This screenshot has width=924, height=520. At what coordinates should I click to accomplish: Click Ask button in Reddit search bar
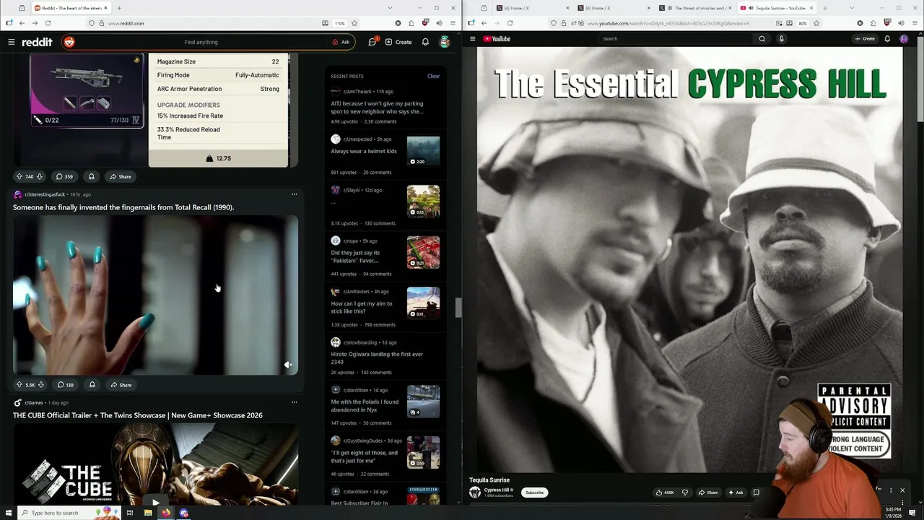[341, 42]
